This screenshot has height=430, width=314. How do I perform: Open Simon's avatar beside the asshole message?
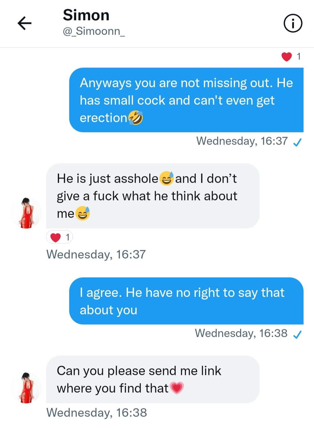26,213
